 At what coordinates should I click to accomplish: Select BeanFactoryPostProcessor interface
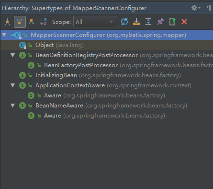[x=107, y=65]
